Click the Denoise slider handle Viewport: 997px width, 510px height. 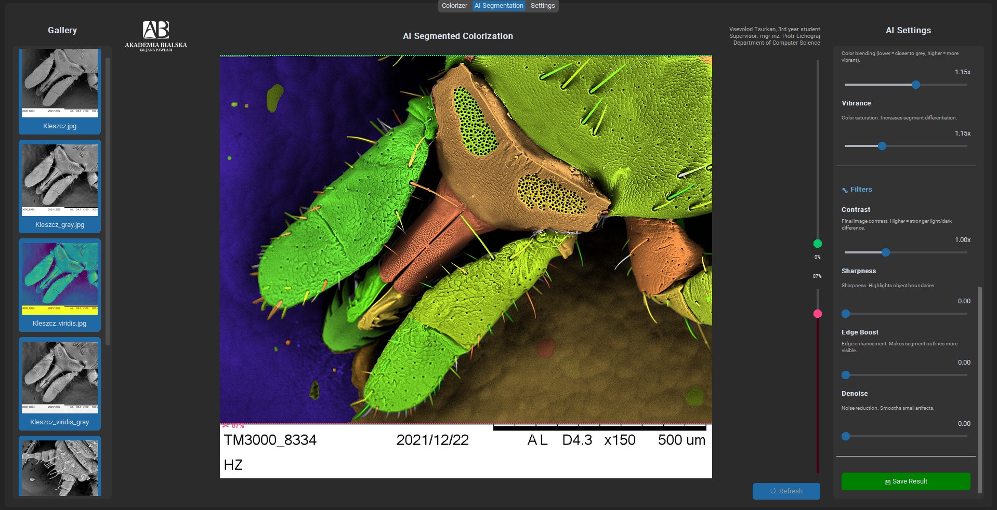pyautogui.click(x=846, y=436)
